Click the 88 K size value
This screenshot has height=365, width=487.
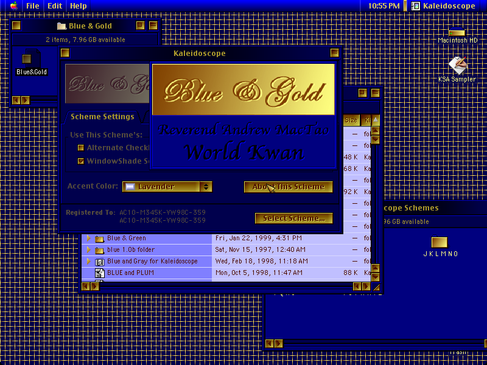coord(351,273)
